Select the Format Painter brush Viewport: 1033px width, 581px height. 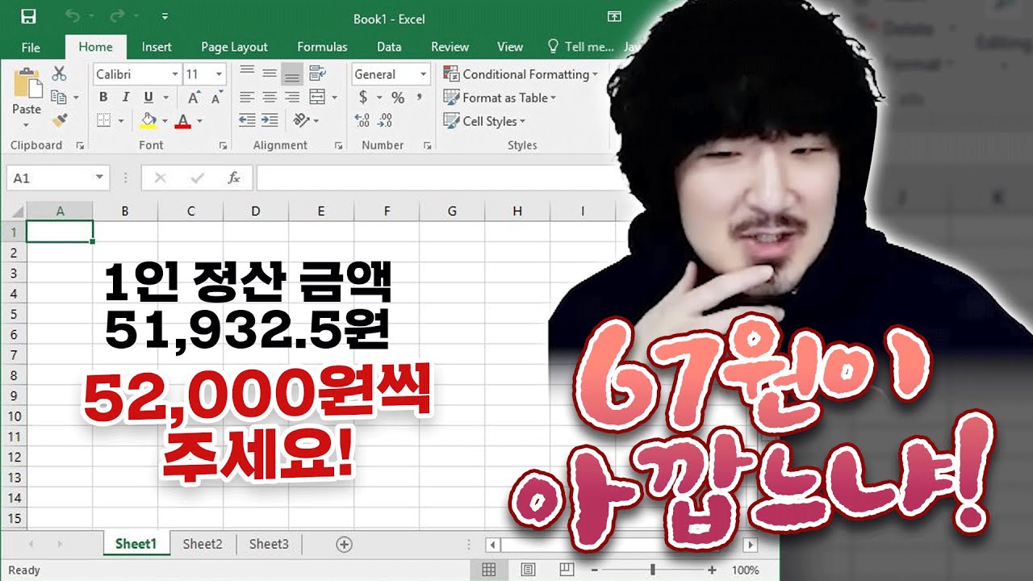pos(59,120)
